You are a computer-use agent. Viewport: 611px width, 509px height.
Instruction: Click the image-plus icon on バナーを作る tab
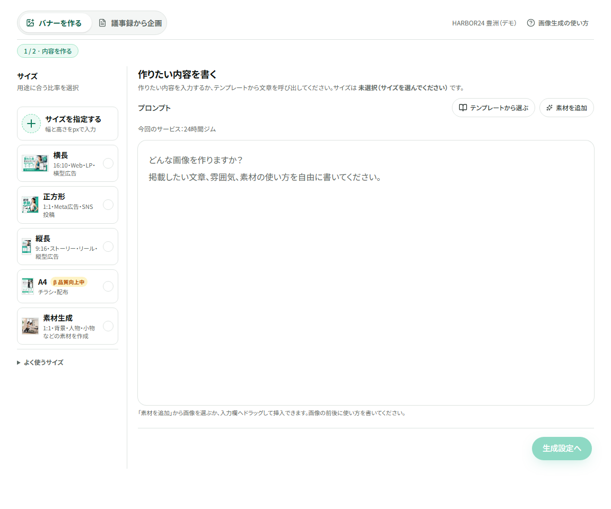click(30, 23)
